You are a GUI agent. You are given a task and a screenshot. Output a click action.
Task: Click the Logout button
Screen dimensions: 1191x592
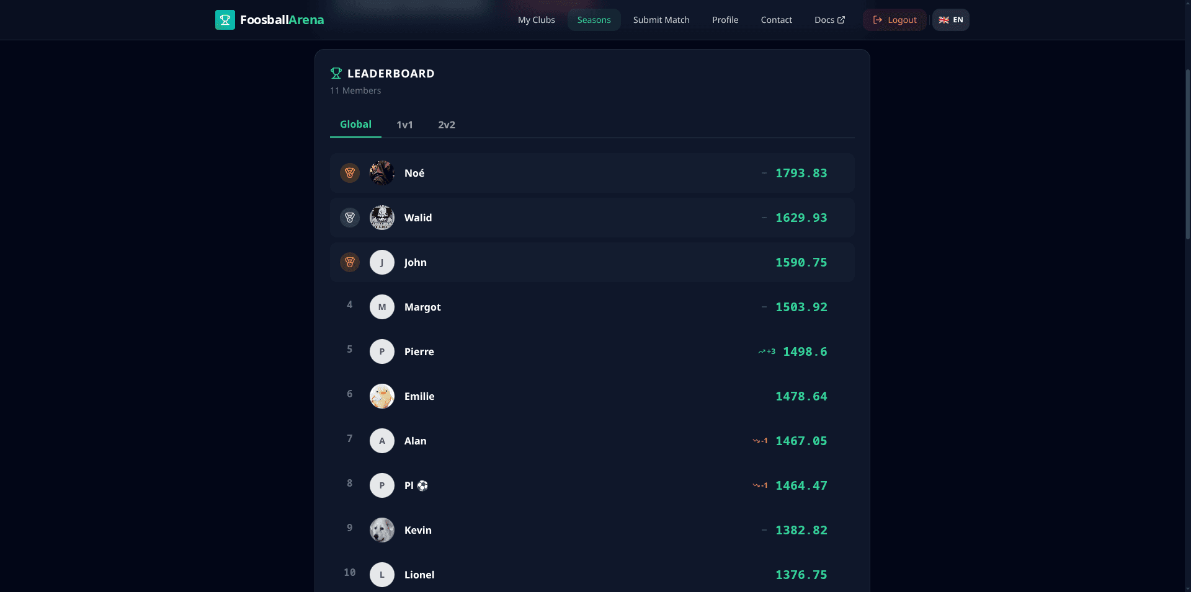click(894, 19)
